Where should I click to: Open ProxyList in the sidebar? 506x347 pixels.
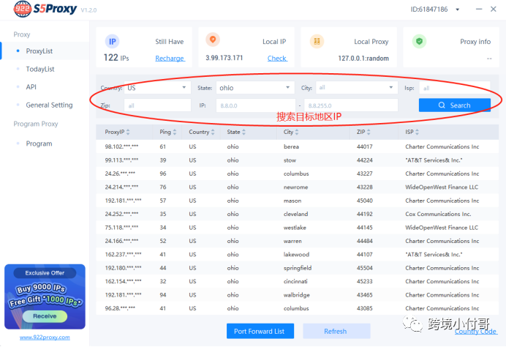[39, 51]
